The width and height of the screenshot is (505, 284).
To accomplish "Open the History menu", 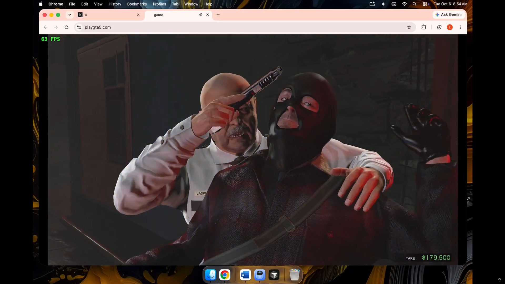I will click(x=115, y=4).
